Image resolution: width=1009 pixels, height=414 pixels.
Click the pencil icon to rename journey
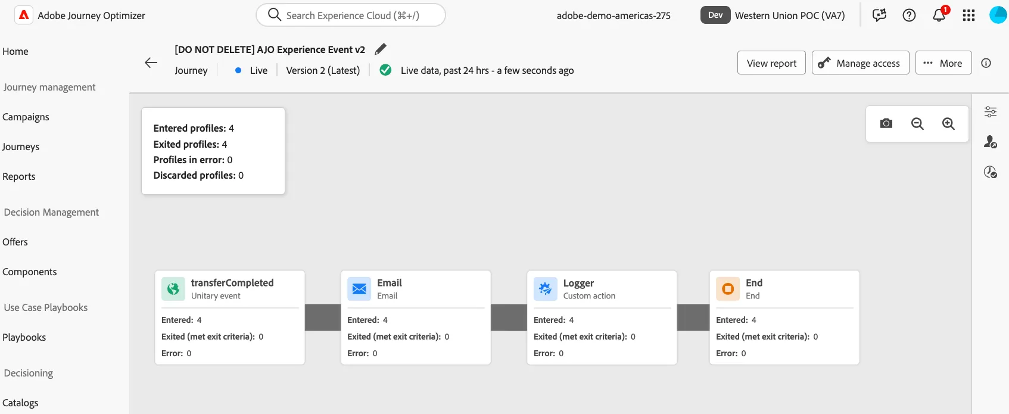[381, 49]
